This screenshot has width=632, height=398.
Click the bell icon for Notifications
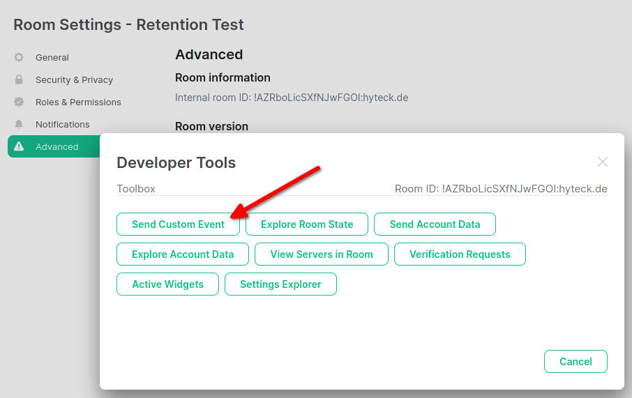click(x=19, y=124)
